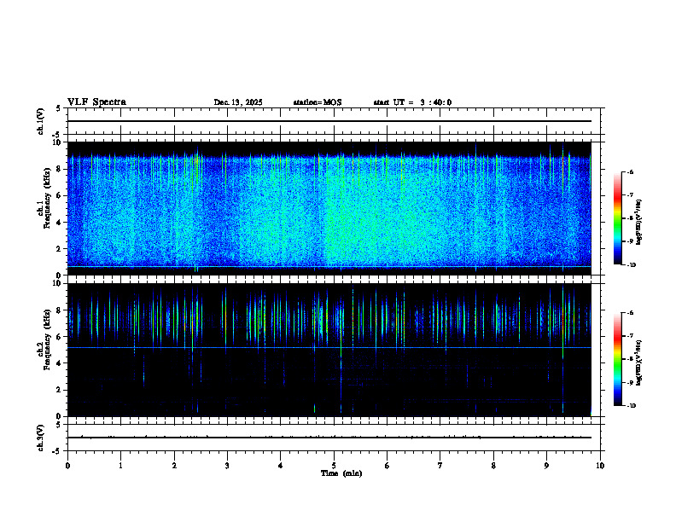Image resolution: width=676 pixels, height=522 pixels.
Task: Click time axis tick label "5"
Action: click(334, 466)
